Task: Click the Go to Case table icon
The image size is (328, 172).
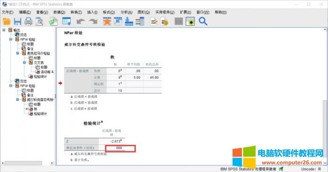Action: pos(118,22)
